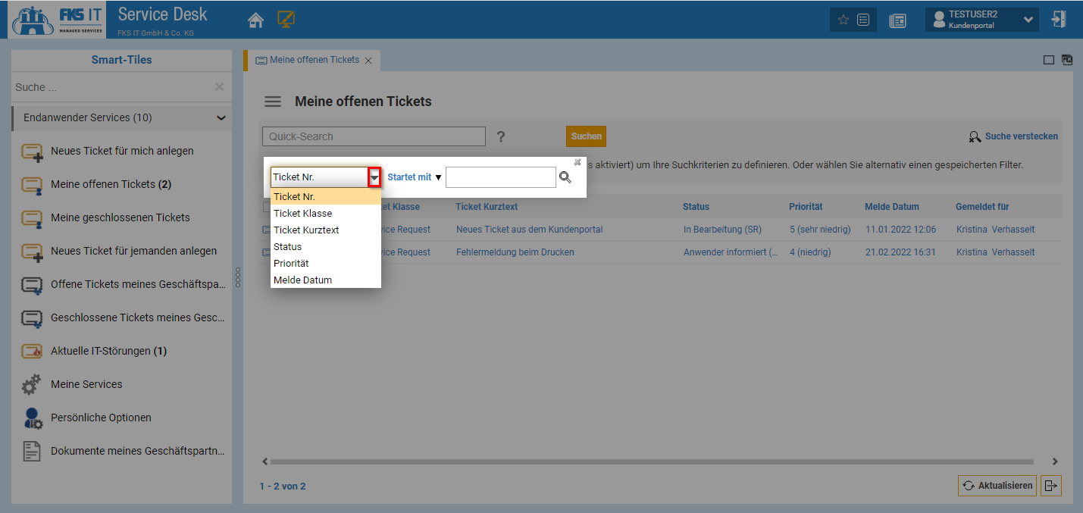This screenshot has width=1083, height=513.
Task: Open the favorites star list icon
Action: pyautogui.click(x=853, y=20)
